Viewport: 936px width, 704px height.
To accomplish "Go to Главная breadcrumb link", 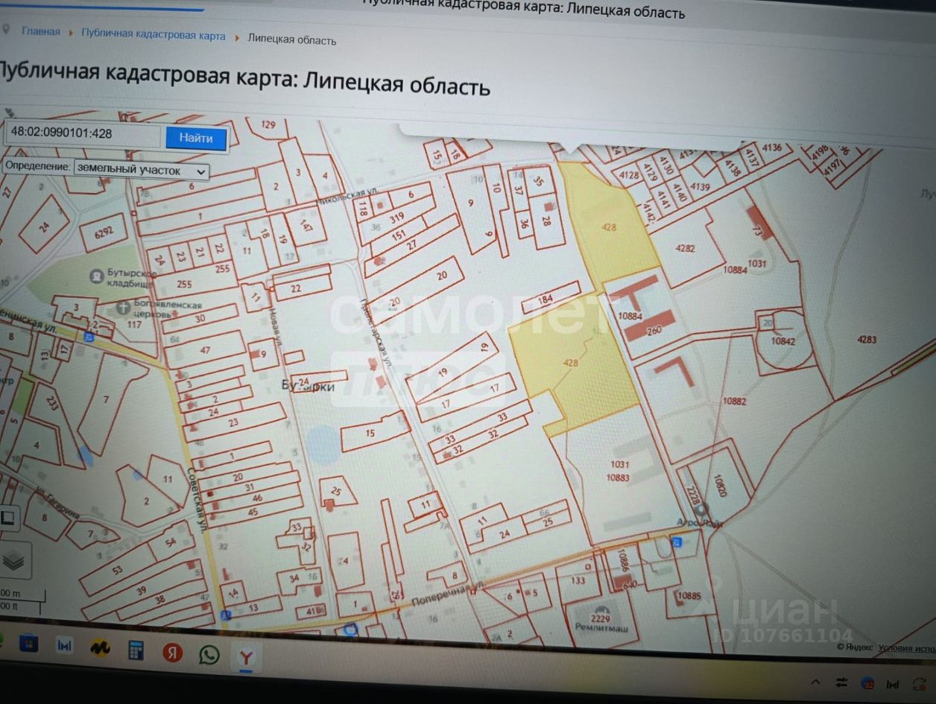I will (40, 31).
